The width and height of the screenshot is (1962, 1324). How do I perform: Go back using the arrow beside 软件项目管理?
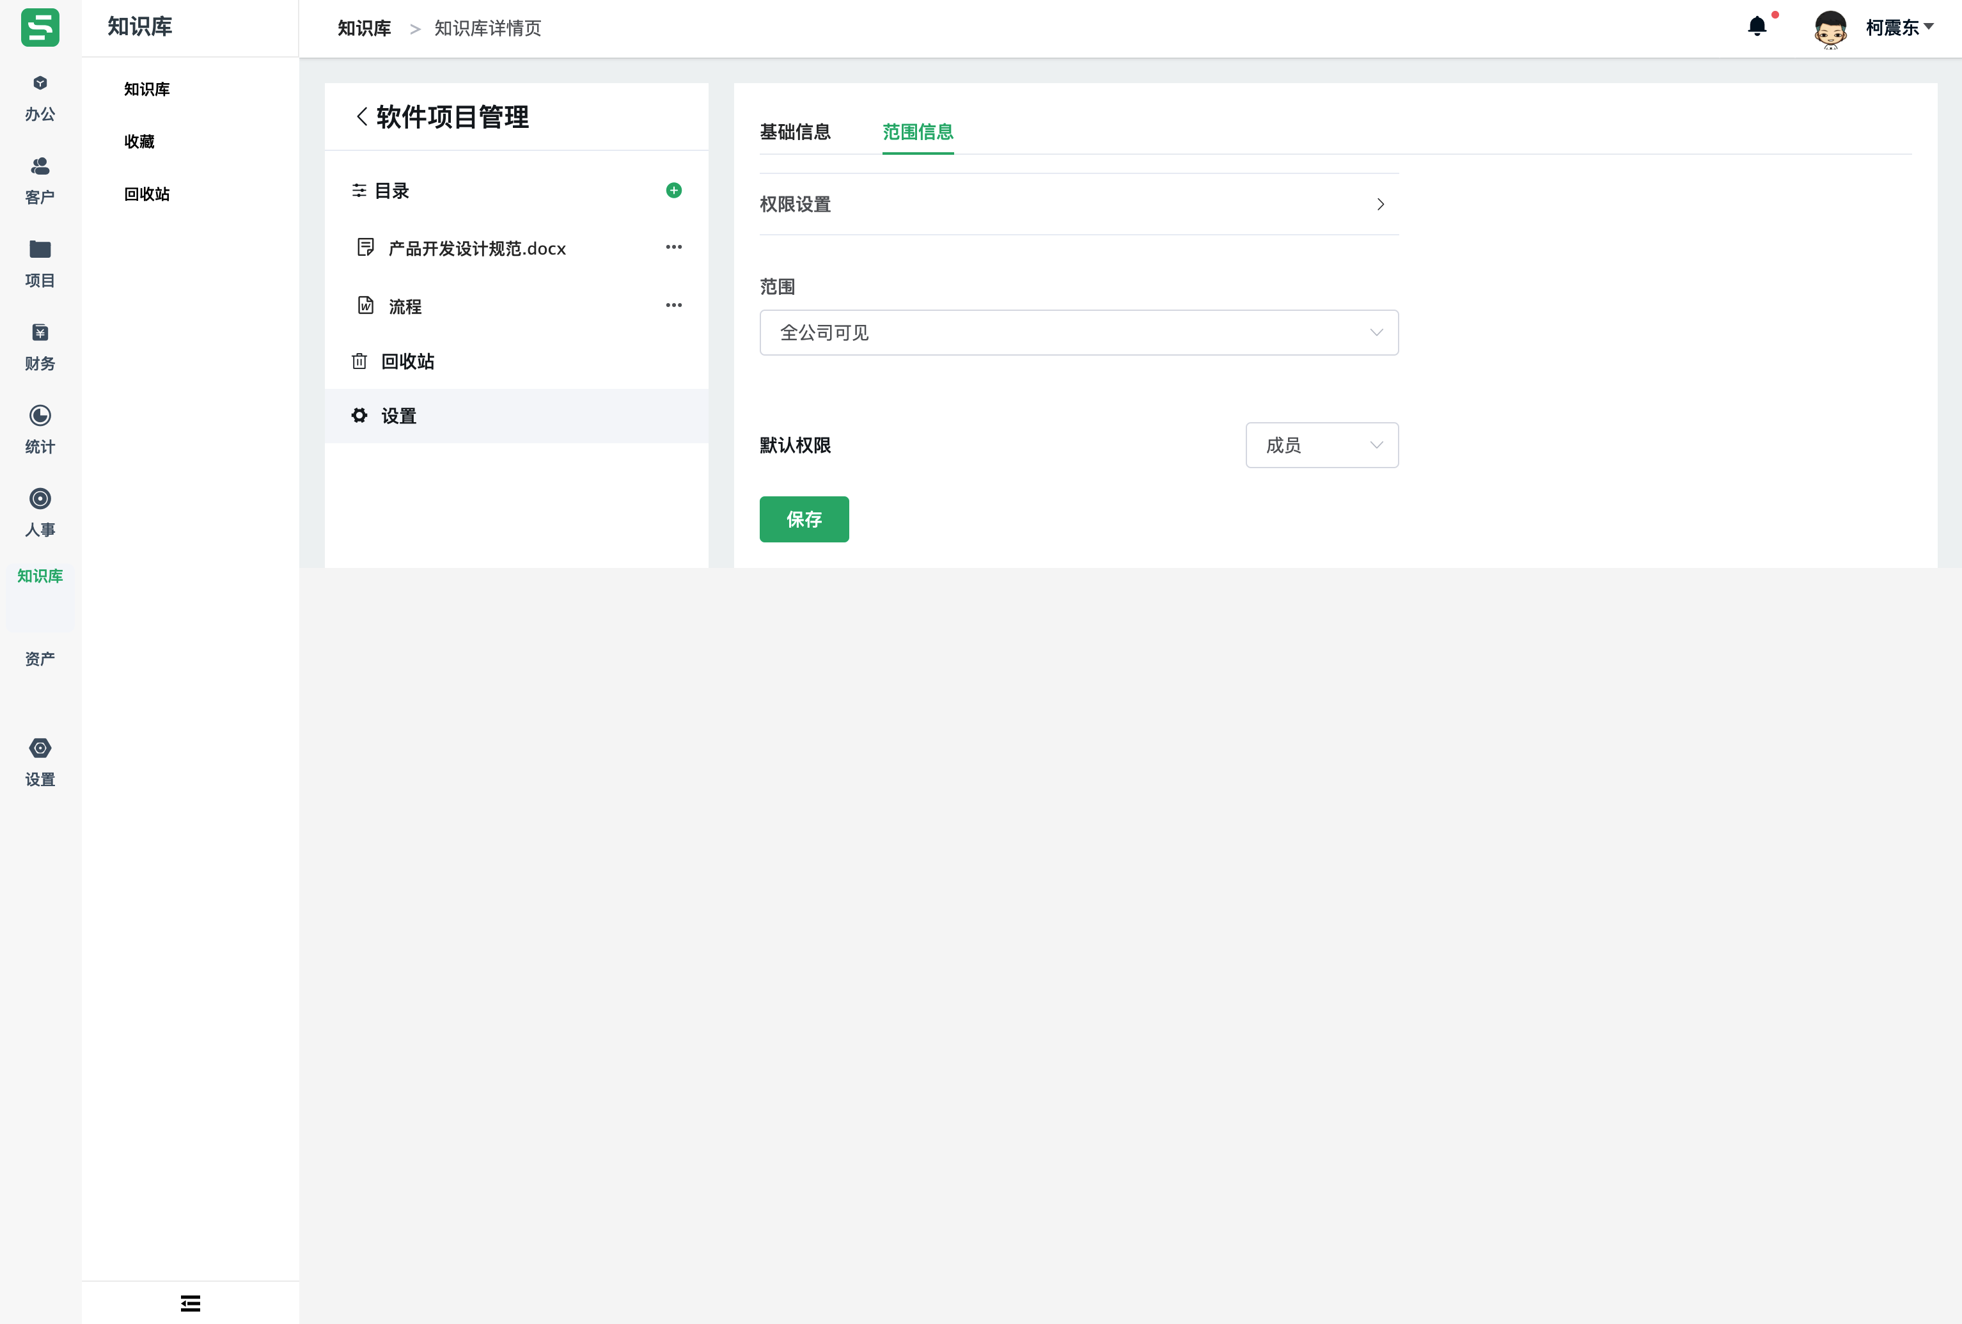[x=361, y=116]
